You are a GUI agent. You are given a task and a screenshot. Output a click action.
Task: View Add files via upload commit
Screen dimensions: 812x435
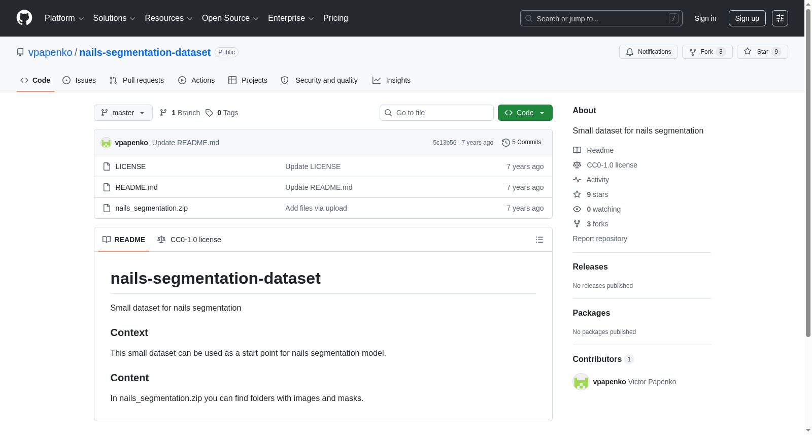click(x=316, y=208)
